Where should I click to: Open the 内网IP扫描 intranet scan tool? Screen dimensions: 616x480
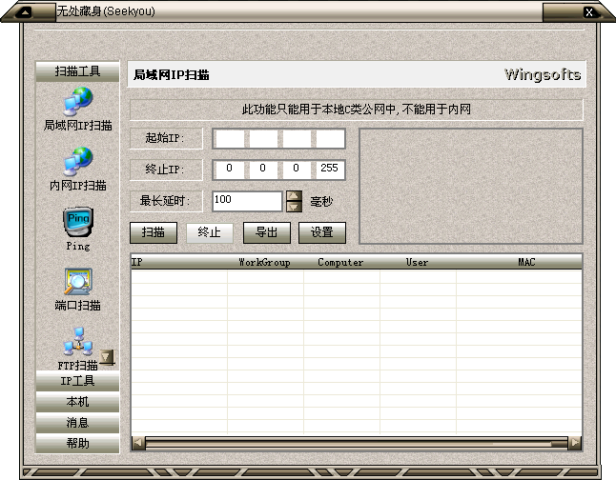click(77, 162)
